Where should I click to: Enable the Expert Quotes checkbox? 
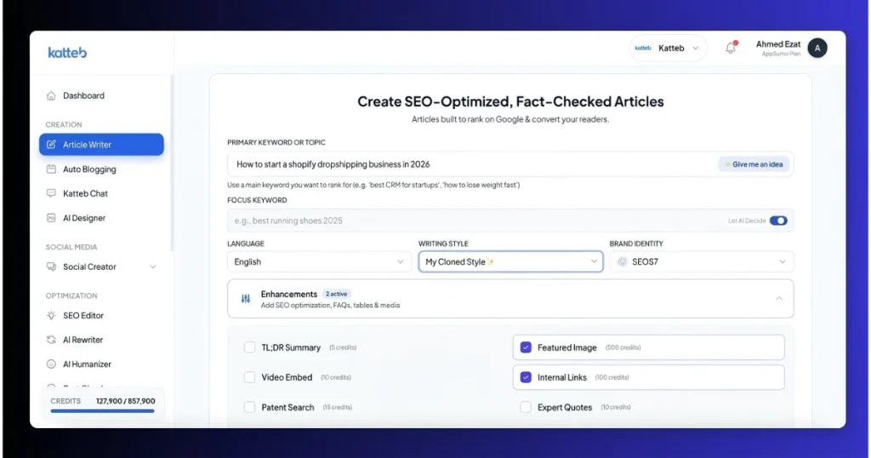[x=526, y=408]
